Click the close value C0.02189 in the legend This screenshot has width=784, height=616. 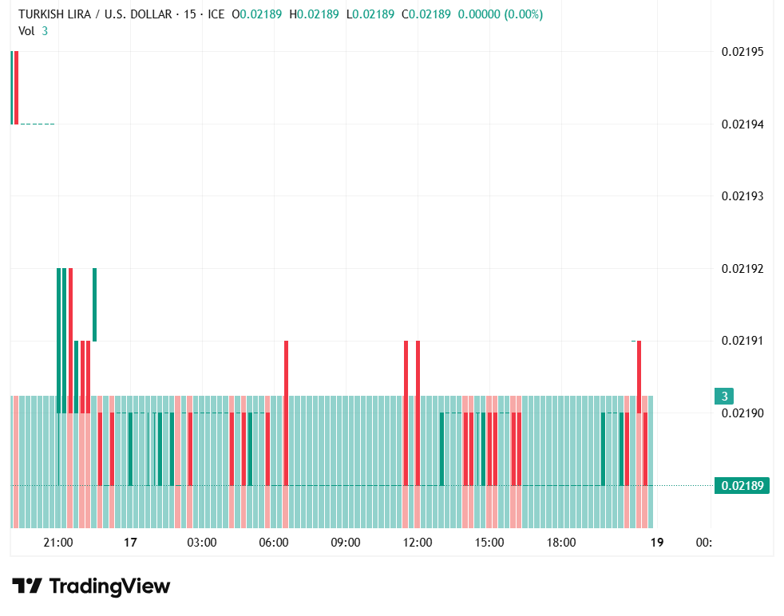(x=426, y=14)
